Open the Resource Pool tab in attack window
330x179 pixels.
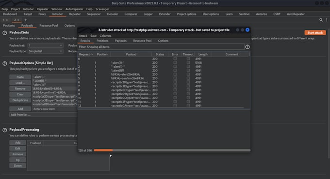[142, 41]
